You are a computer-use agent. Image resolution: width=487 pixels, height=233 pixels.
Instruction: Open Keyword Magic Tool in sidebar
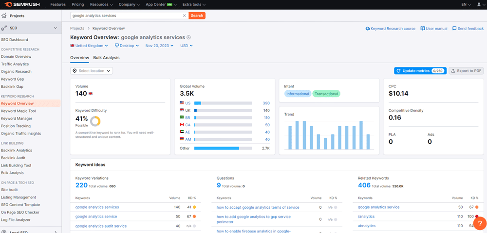coord(19,111)
